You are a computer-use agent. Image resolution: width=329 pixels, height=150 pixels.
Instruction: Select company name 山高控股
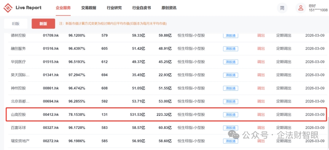(x=18, y=115)
